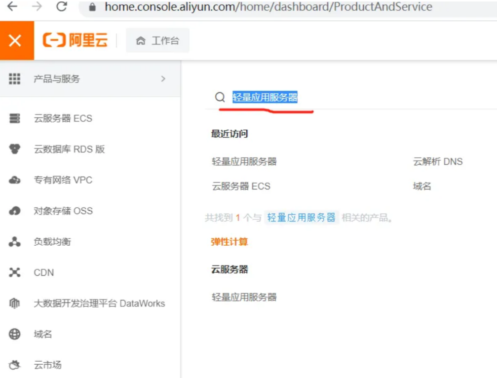Viewport: 497px width, 378px height.
Task: Click the Alibaba Cloud logo
Action: pos(75,40)
